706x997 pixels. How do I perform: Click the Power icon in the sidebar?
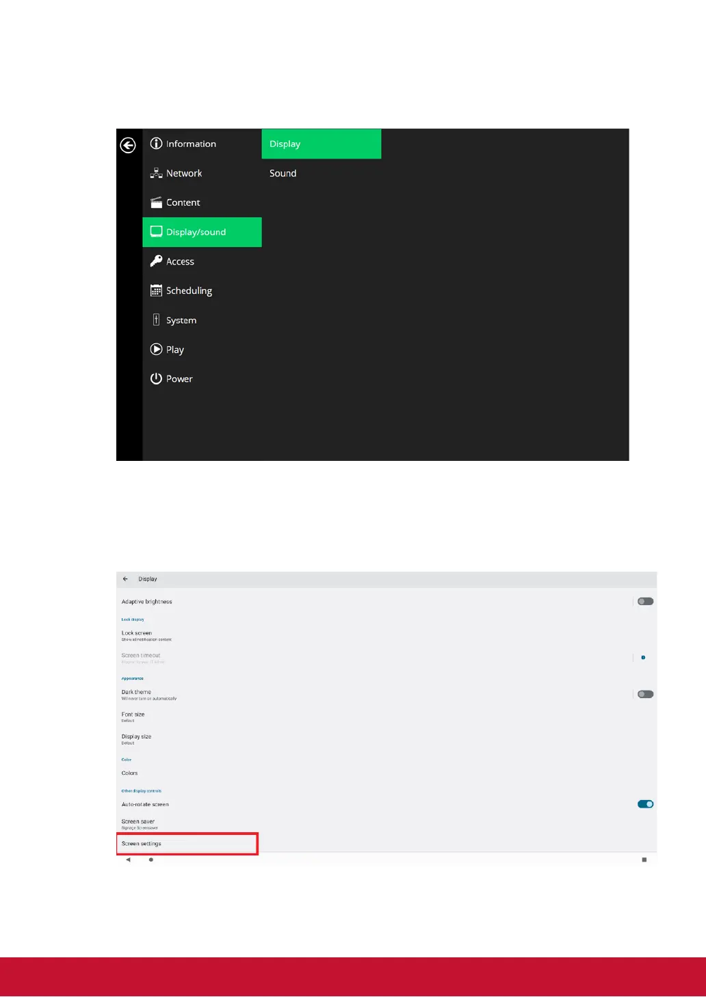click(156, 379)
